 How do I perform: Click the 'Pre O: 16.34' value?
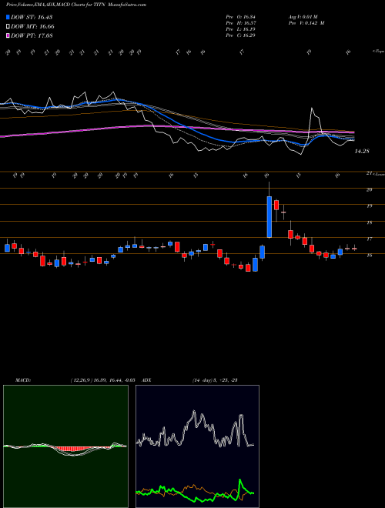pyautogui.click(x=241, y=17)
